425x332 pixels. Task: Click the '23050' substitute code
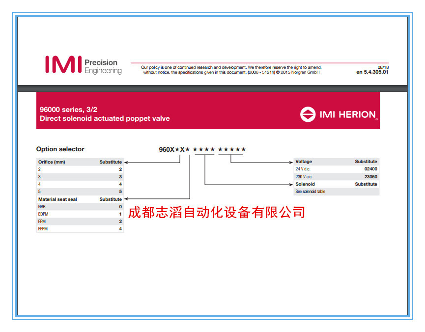370,176
